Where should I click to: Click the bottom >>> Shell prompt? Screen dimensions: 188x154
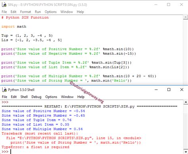pos(5,152)
